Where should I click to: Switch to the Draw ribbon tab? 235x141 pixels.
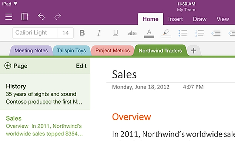coord(199,19)
